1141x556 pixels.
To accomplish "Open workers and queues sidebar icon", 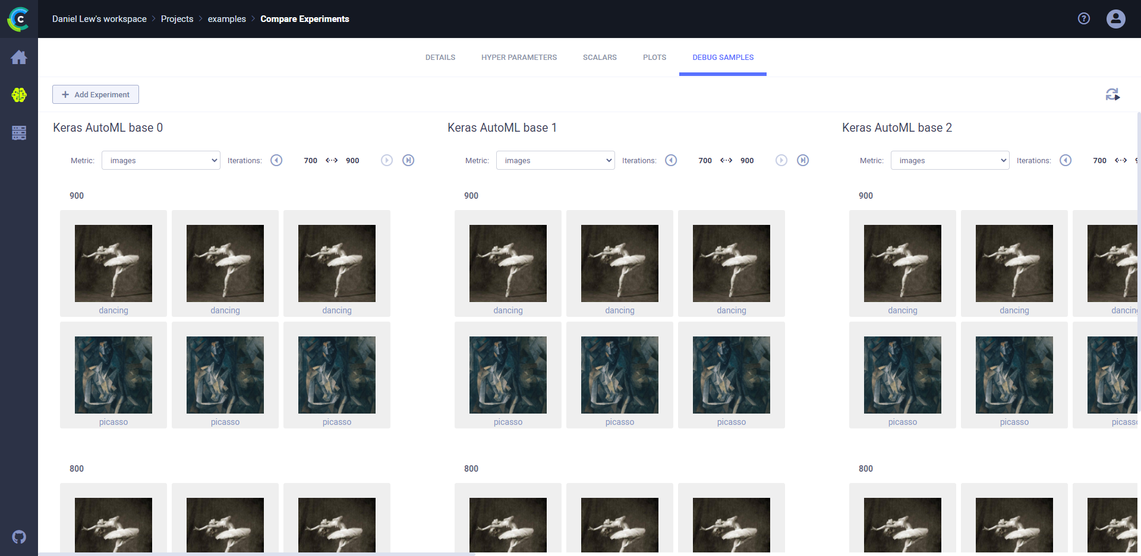I will 19,133.
